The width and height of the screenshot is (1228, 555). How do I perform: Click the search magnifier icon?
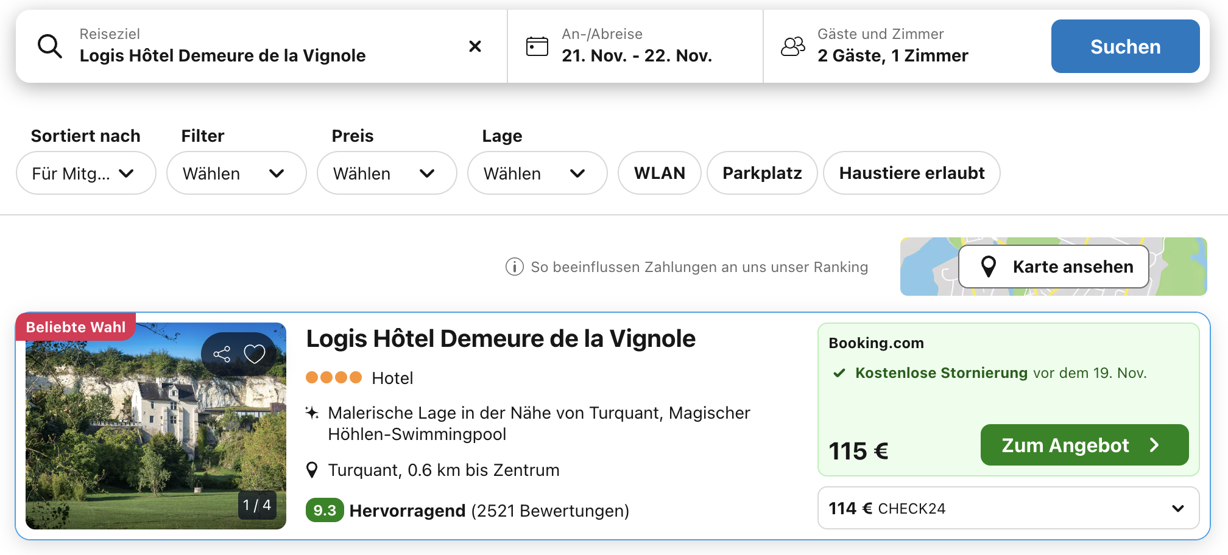(49, 46)
